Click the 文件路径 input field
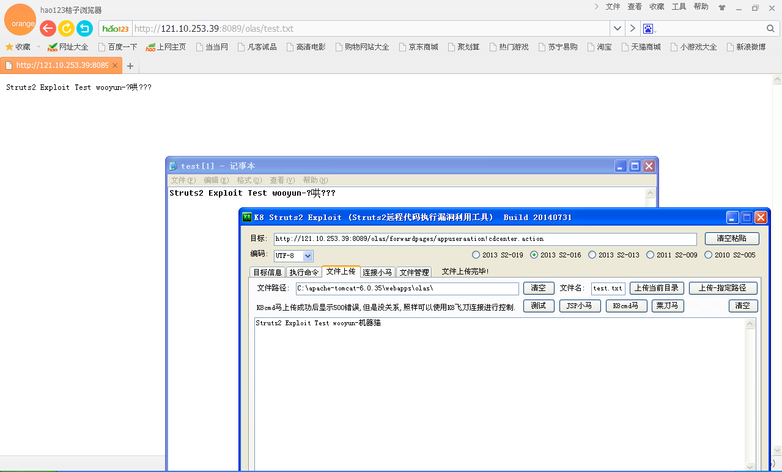This screenshot has height=472, width=782. click(407, 289)
